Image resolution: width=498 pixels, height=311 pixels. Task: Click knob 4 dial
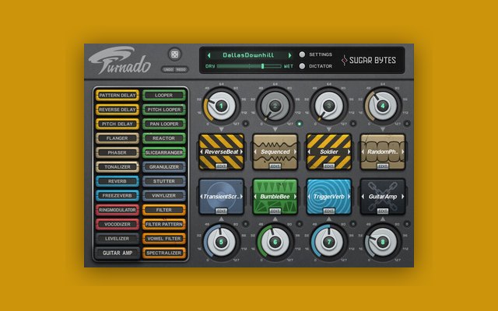(x=383, y=106)
